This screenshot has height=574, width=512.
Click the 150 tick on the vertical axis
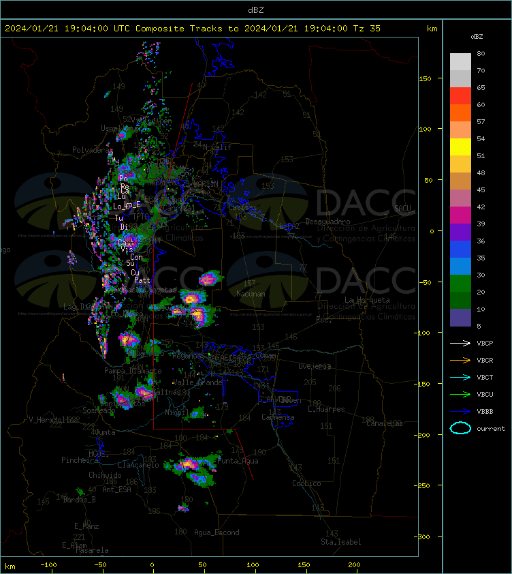click(425, 78)
